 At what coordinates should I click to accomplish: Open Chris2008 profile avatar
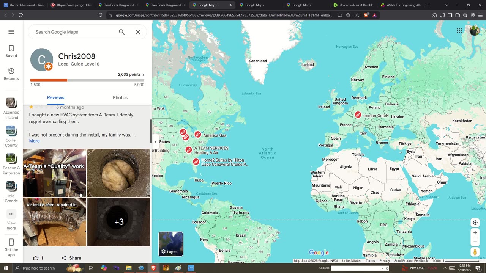coord(42,60)
